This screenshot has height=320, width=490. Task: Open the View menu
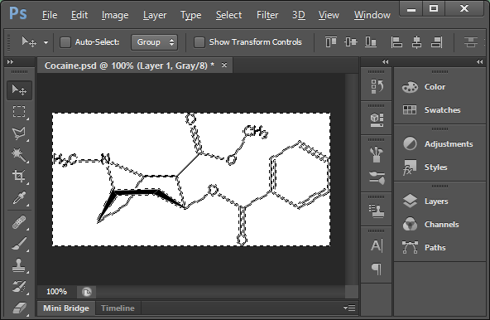click(329, 15)
